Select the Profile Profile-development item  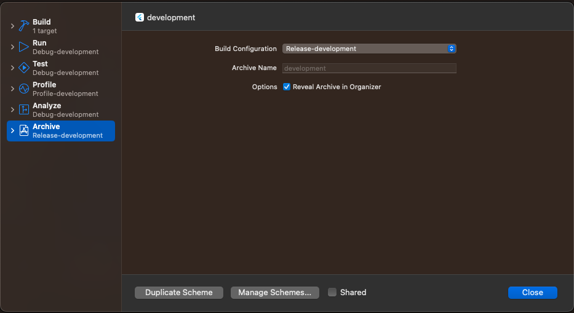point(61,89)
